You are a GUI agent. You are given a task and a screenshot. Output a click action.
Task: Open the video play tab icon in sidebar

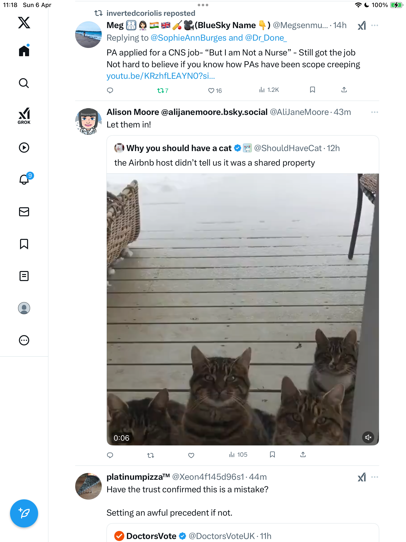24,148
